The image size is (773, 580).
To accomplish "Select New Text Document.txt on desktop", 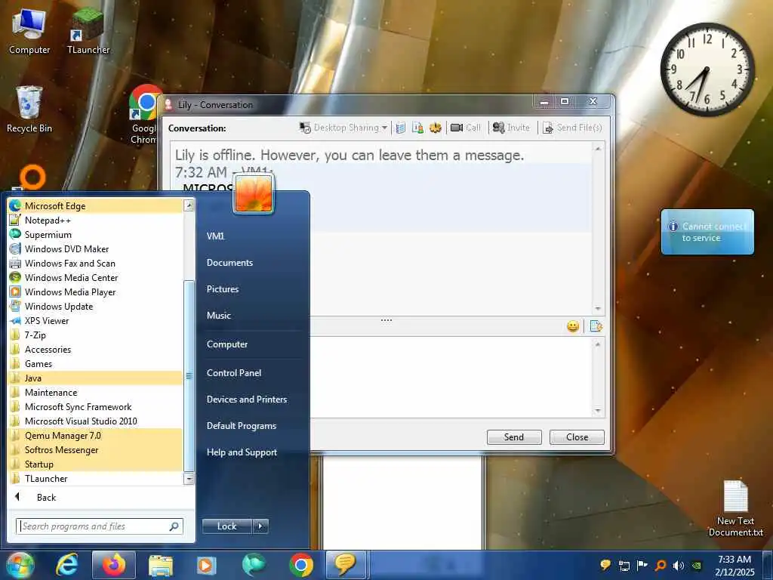I will point(735,509).
